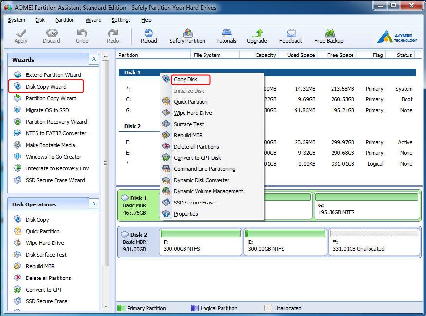This screenshot has height=316, width=426.
Task: Launch Migrate OS to SSD wizard
Action: (x=41, y=110)
